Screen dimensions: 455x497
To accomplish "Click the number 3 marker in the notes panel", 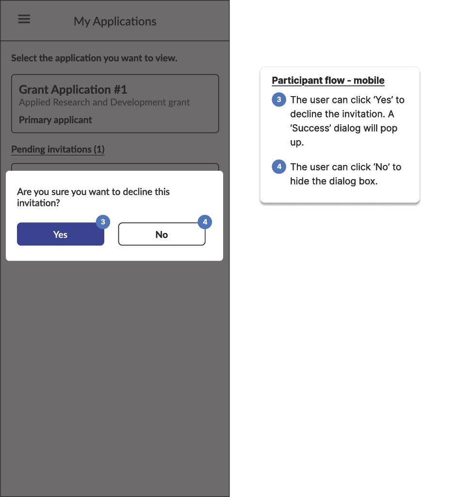I will 279,100.
